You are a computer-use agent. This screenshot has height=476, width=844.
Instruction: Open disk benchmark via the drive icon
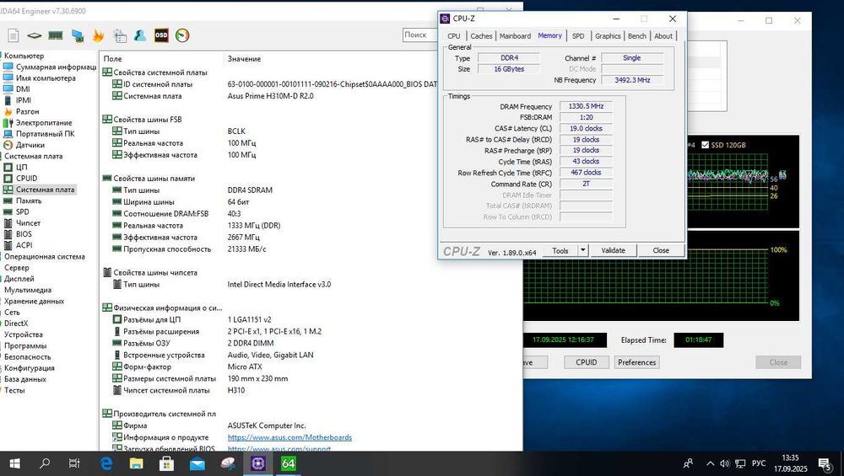pyautogui.click(x=35, y=35)
